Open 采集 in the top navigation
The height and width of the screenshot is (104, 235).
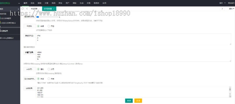pyautogui.click(x=89, y=3)
